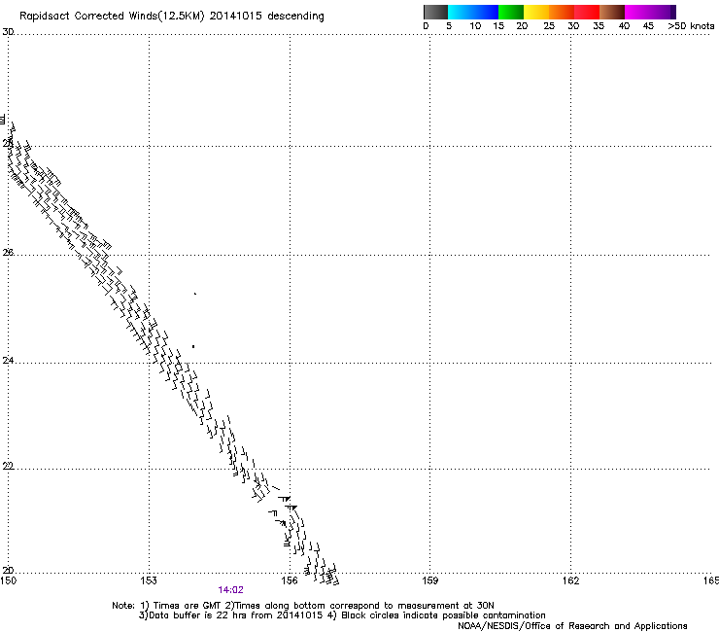Screen dimensions: 719x632
Task: Click the orange 25-30 knots color swatch
Action: (562, 12)
